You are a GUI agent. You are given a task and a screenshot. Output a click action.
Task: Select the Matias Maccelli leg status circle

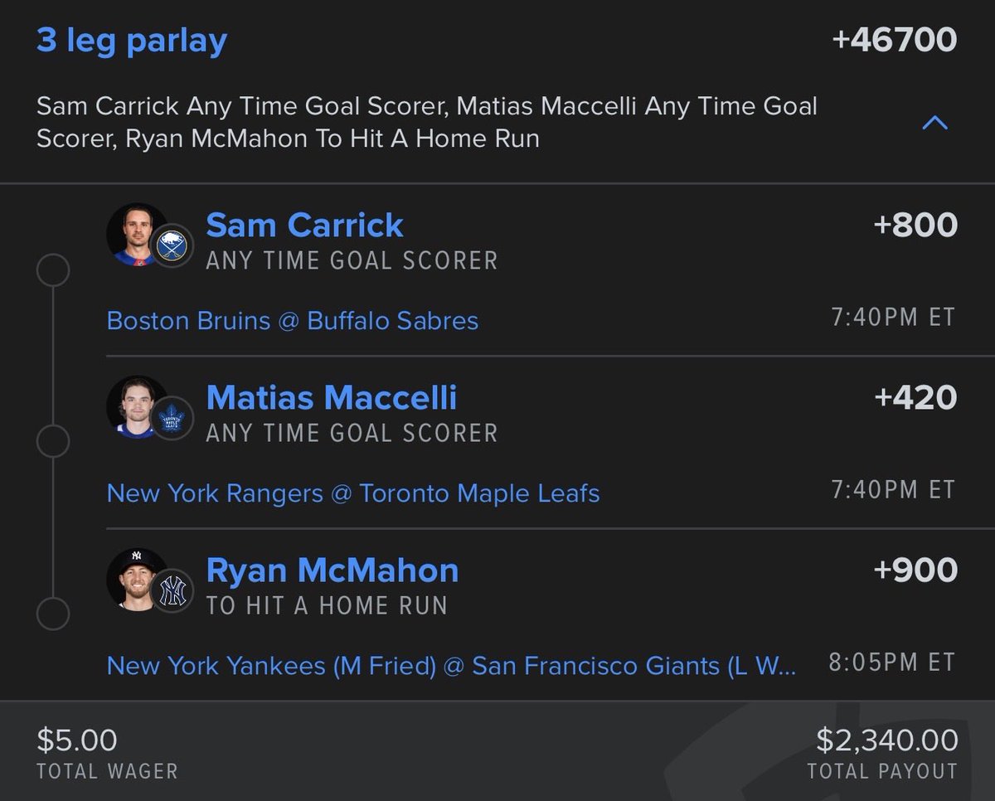tap(53, 443)
